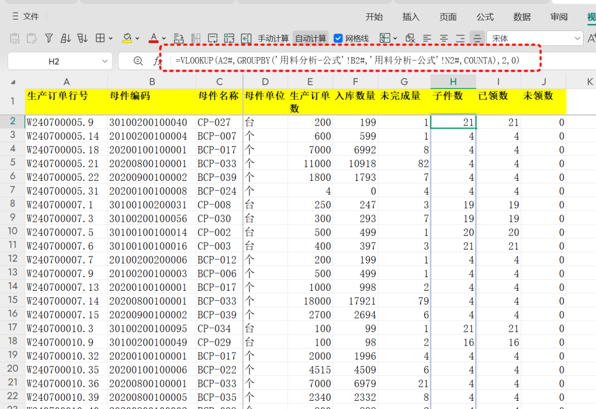The image size is (596, 409).
Task: Toggle the highlighted justify alignment icon
Action: coord(477,38)
